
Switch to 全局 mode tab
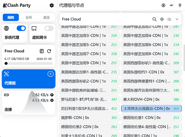pos(29,18)
